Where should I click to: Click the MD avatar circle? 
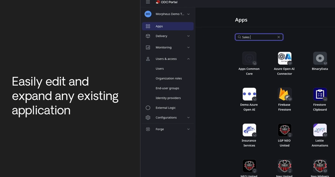[148, 14]
